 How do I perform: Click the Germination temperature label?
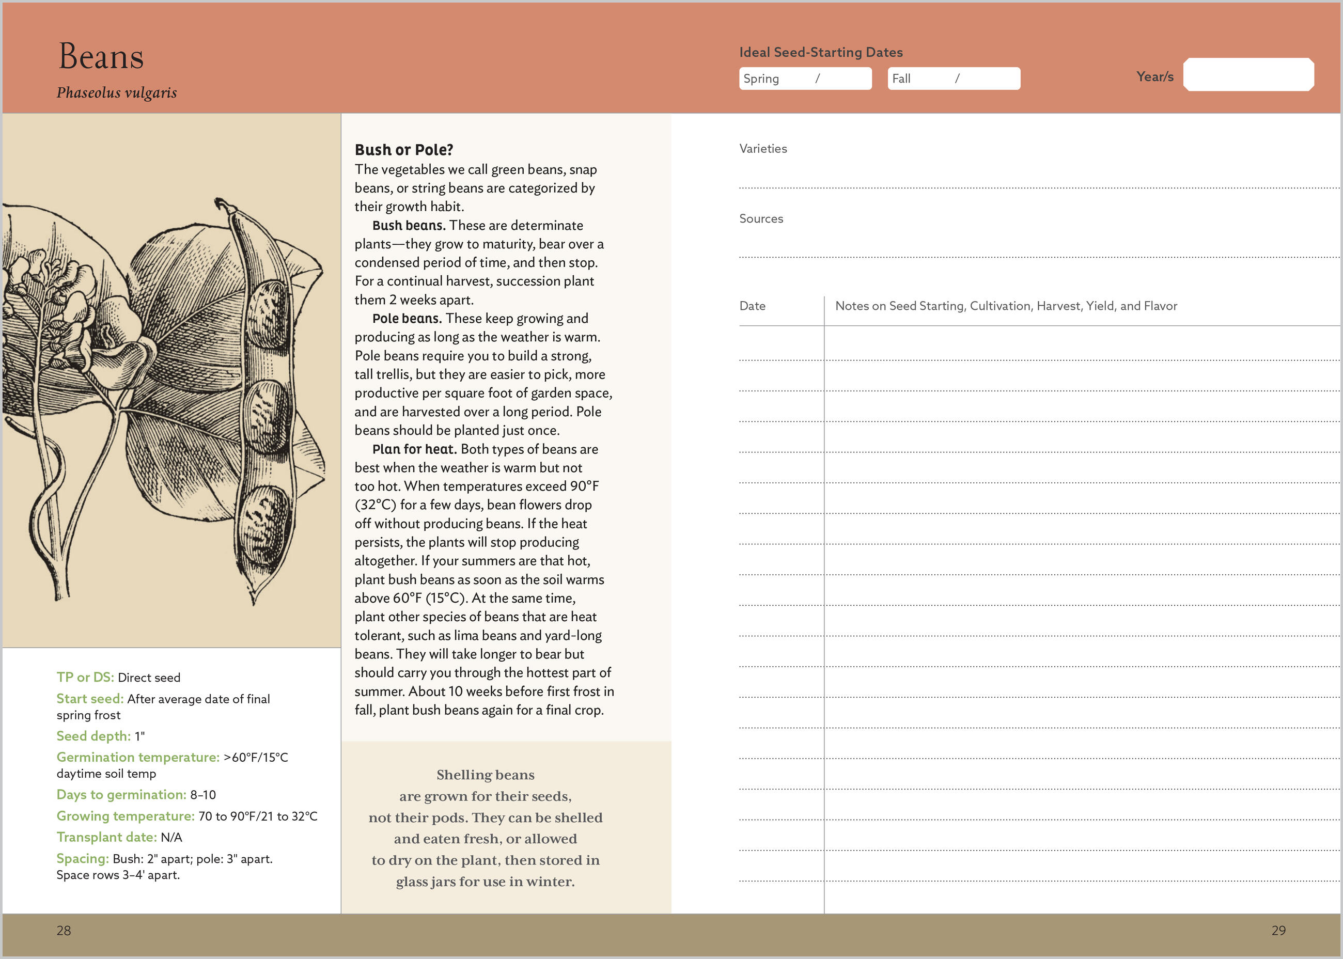(137, 757)
